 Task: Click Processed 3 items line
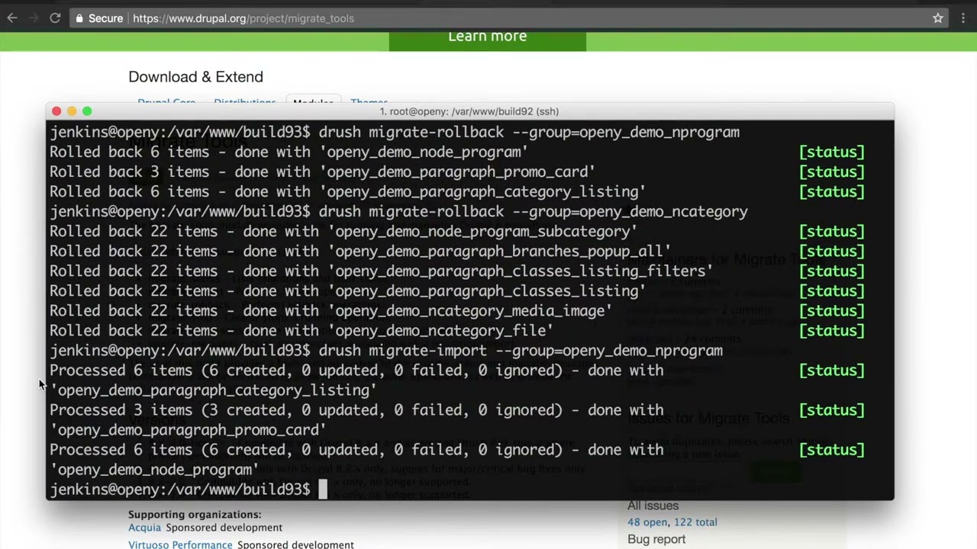point(356,410)
